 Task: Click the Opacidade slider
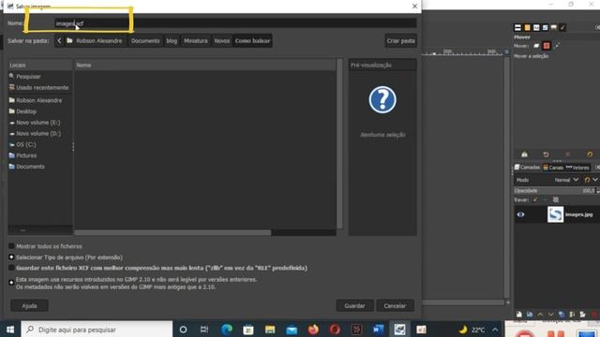click(554, 190)
